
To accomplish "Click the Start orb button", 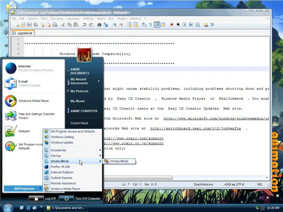I will (x=8, y=208).
